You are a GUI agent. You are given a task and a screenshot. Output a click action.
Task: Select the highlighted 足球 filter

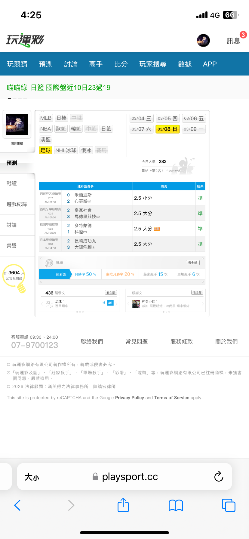46,150
